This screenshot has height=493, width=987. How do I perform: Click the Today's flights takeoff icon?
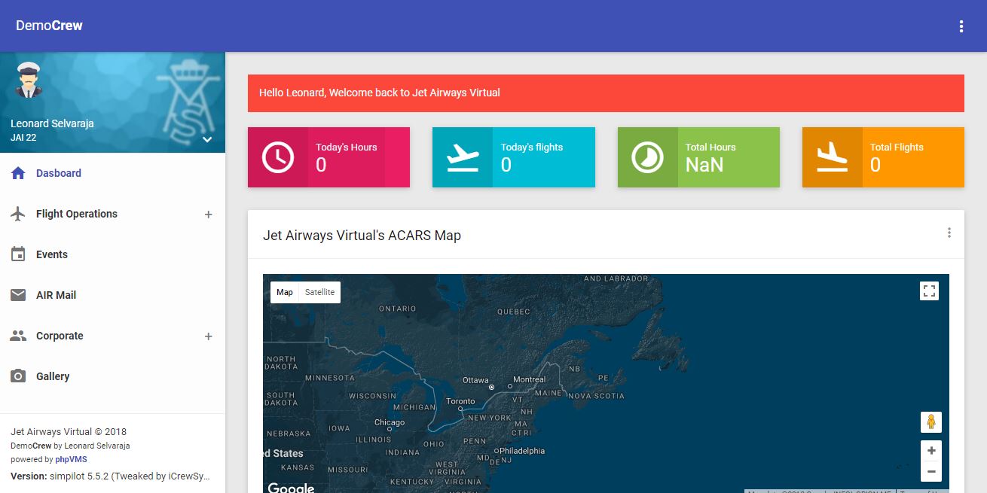click(463, 157)
